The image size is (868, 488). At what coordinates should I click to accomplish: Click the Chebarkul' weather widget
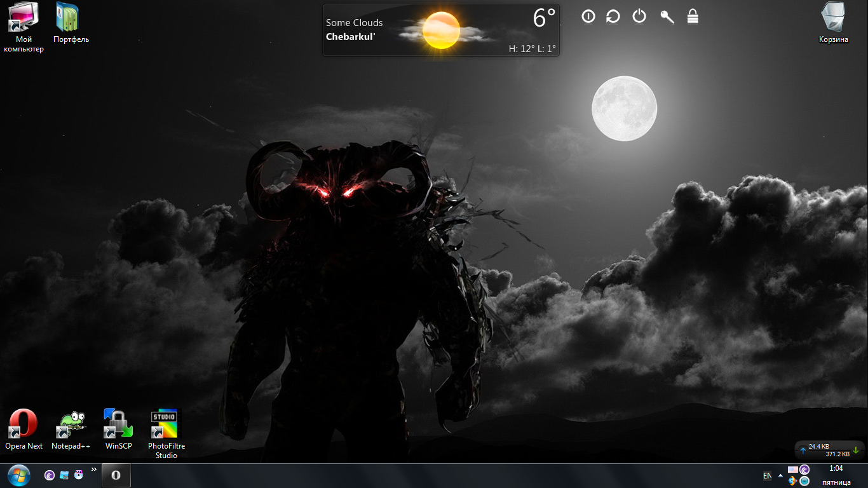pos(441,30)
